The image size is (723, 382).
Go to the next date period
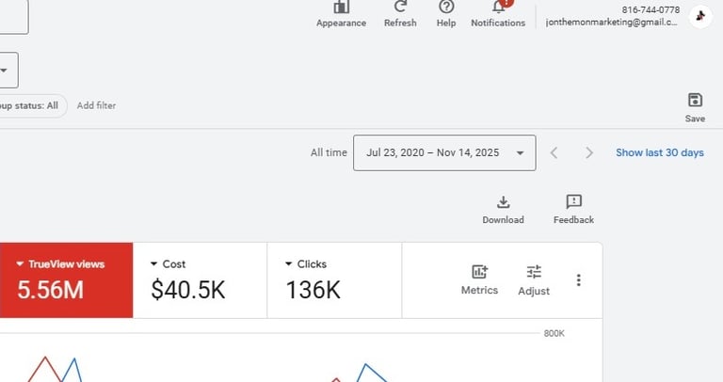(x=589, y=152)
